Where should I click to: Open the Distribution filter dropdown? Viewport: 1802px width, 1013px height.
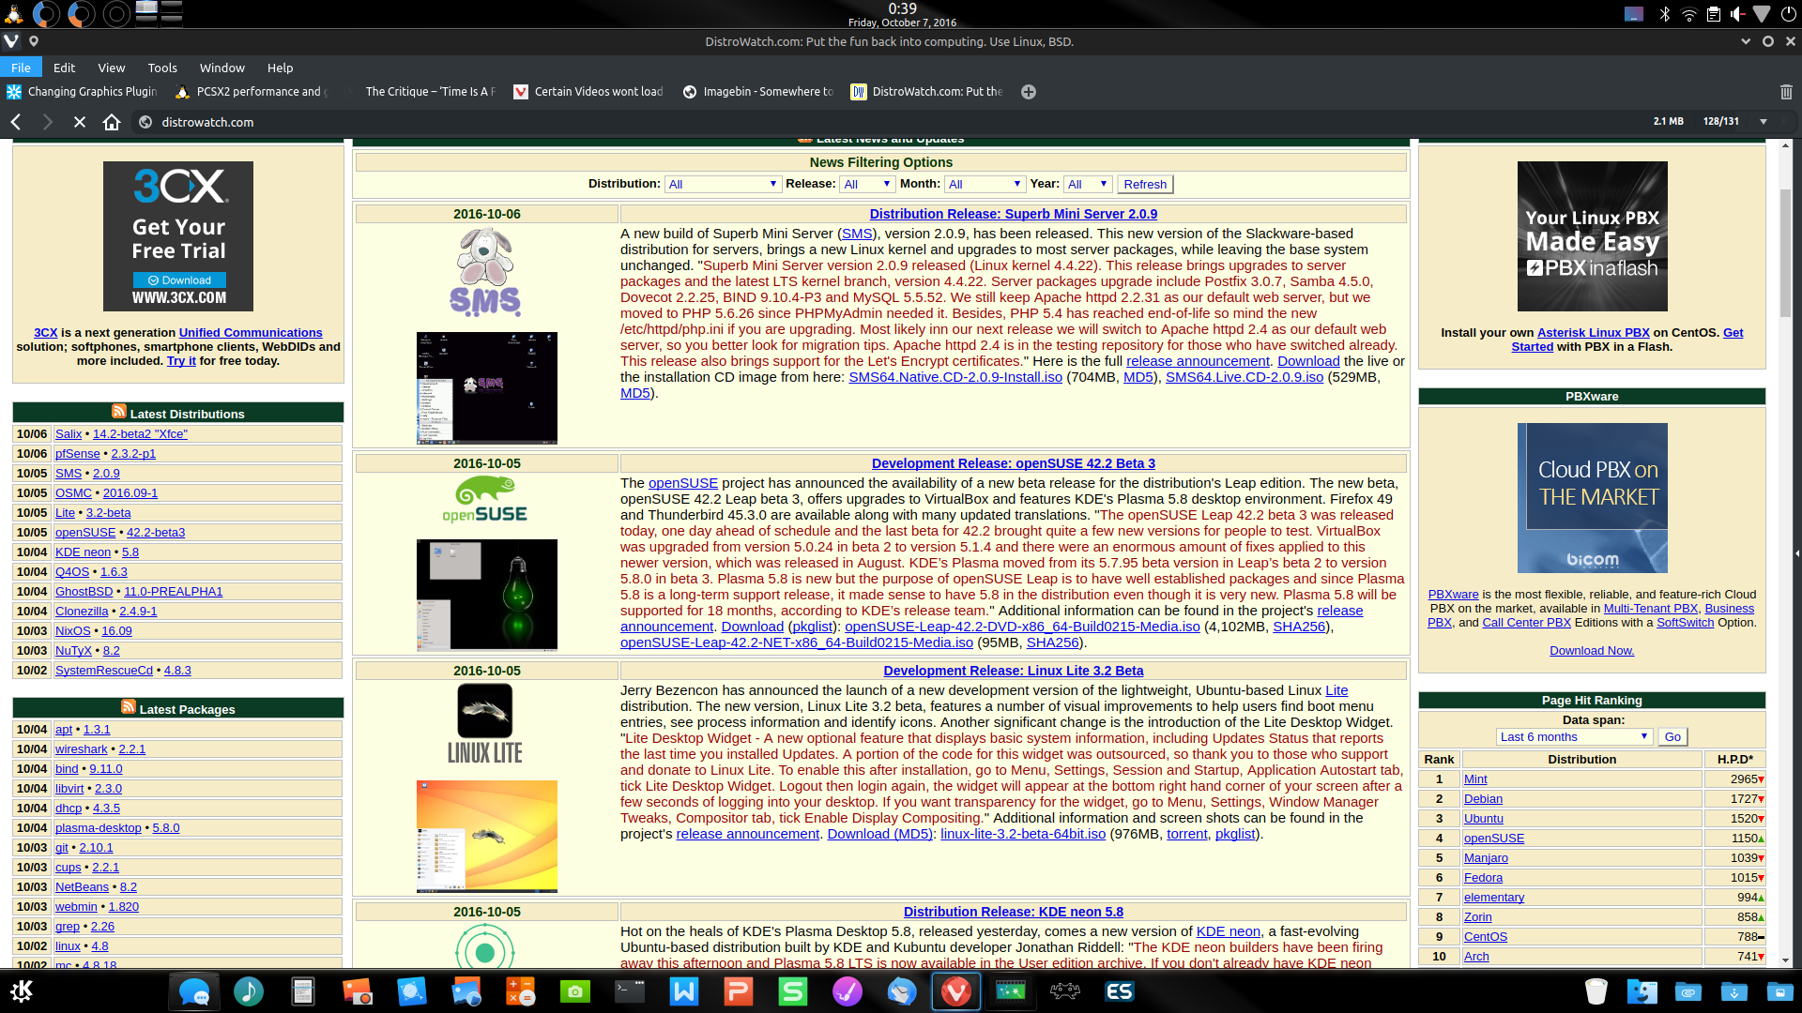[723, 185]
